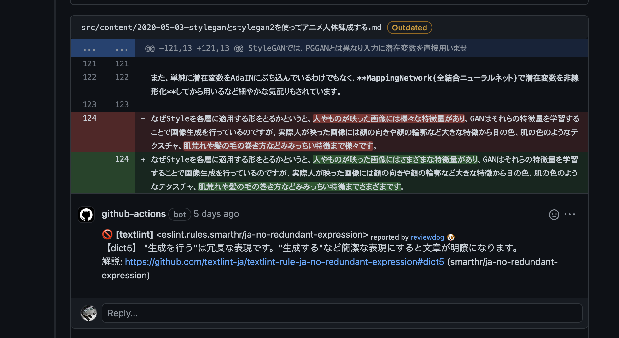Open the textlint-rule-ja-no-redundant-expression URL
619x338 pixels.
pyautogui.click(x=284, y=262)
